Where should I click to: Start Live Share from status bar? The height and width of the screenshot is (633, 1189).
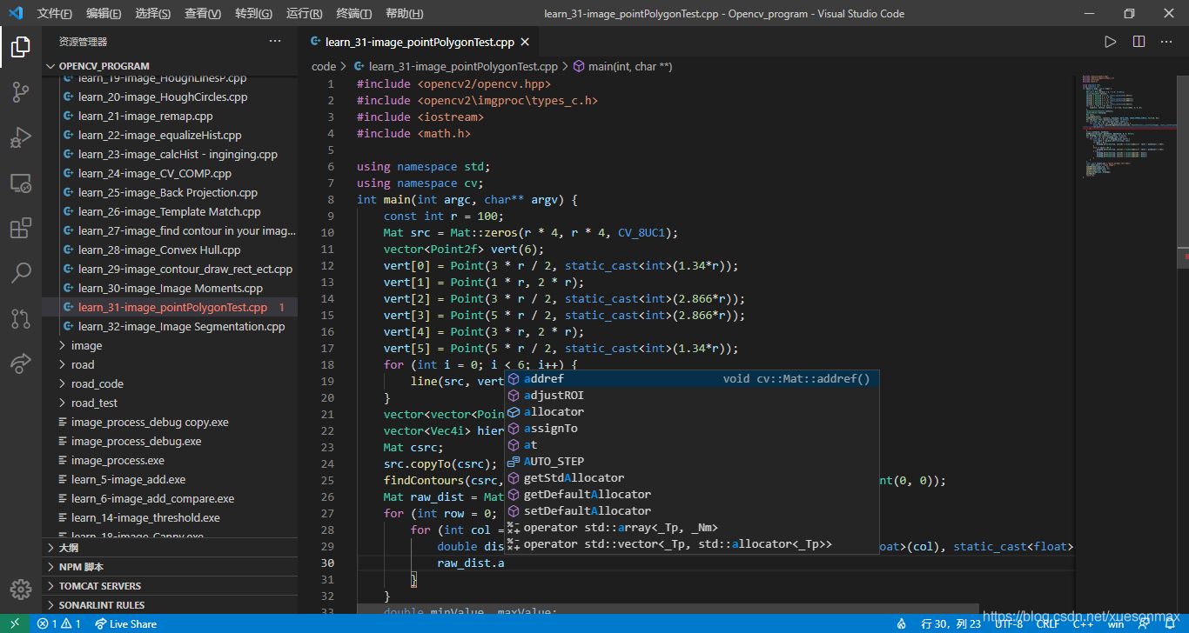[x=126, y=623]
